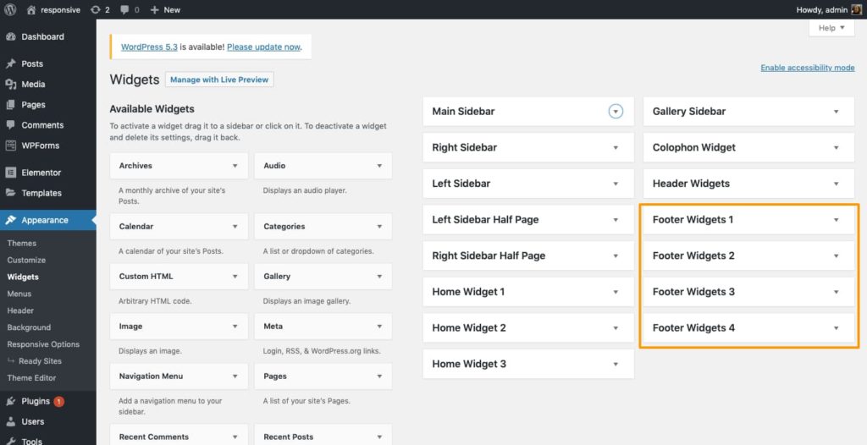Open the Help dropdown tab

coord(831,28)
